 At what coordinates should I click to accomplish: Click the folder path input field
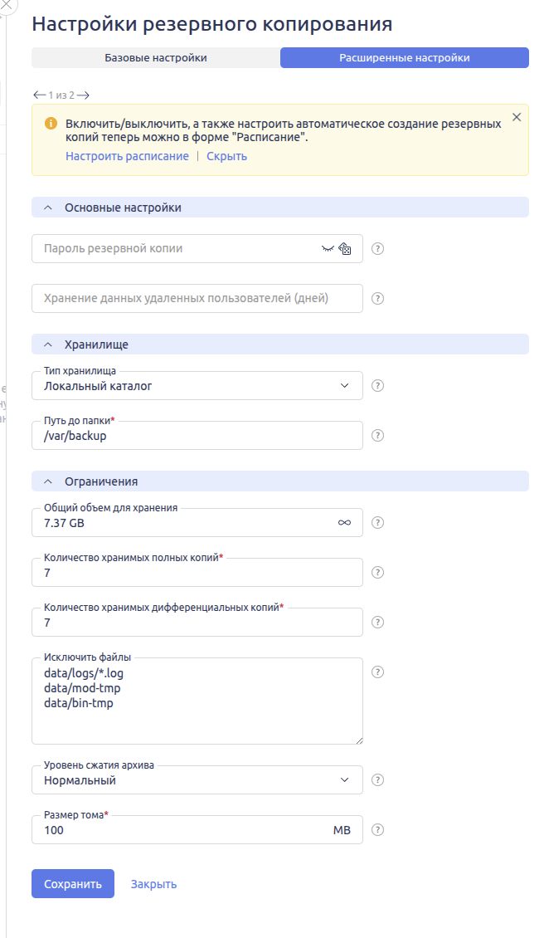point(197,436)
